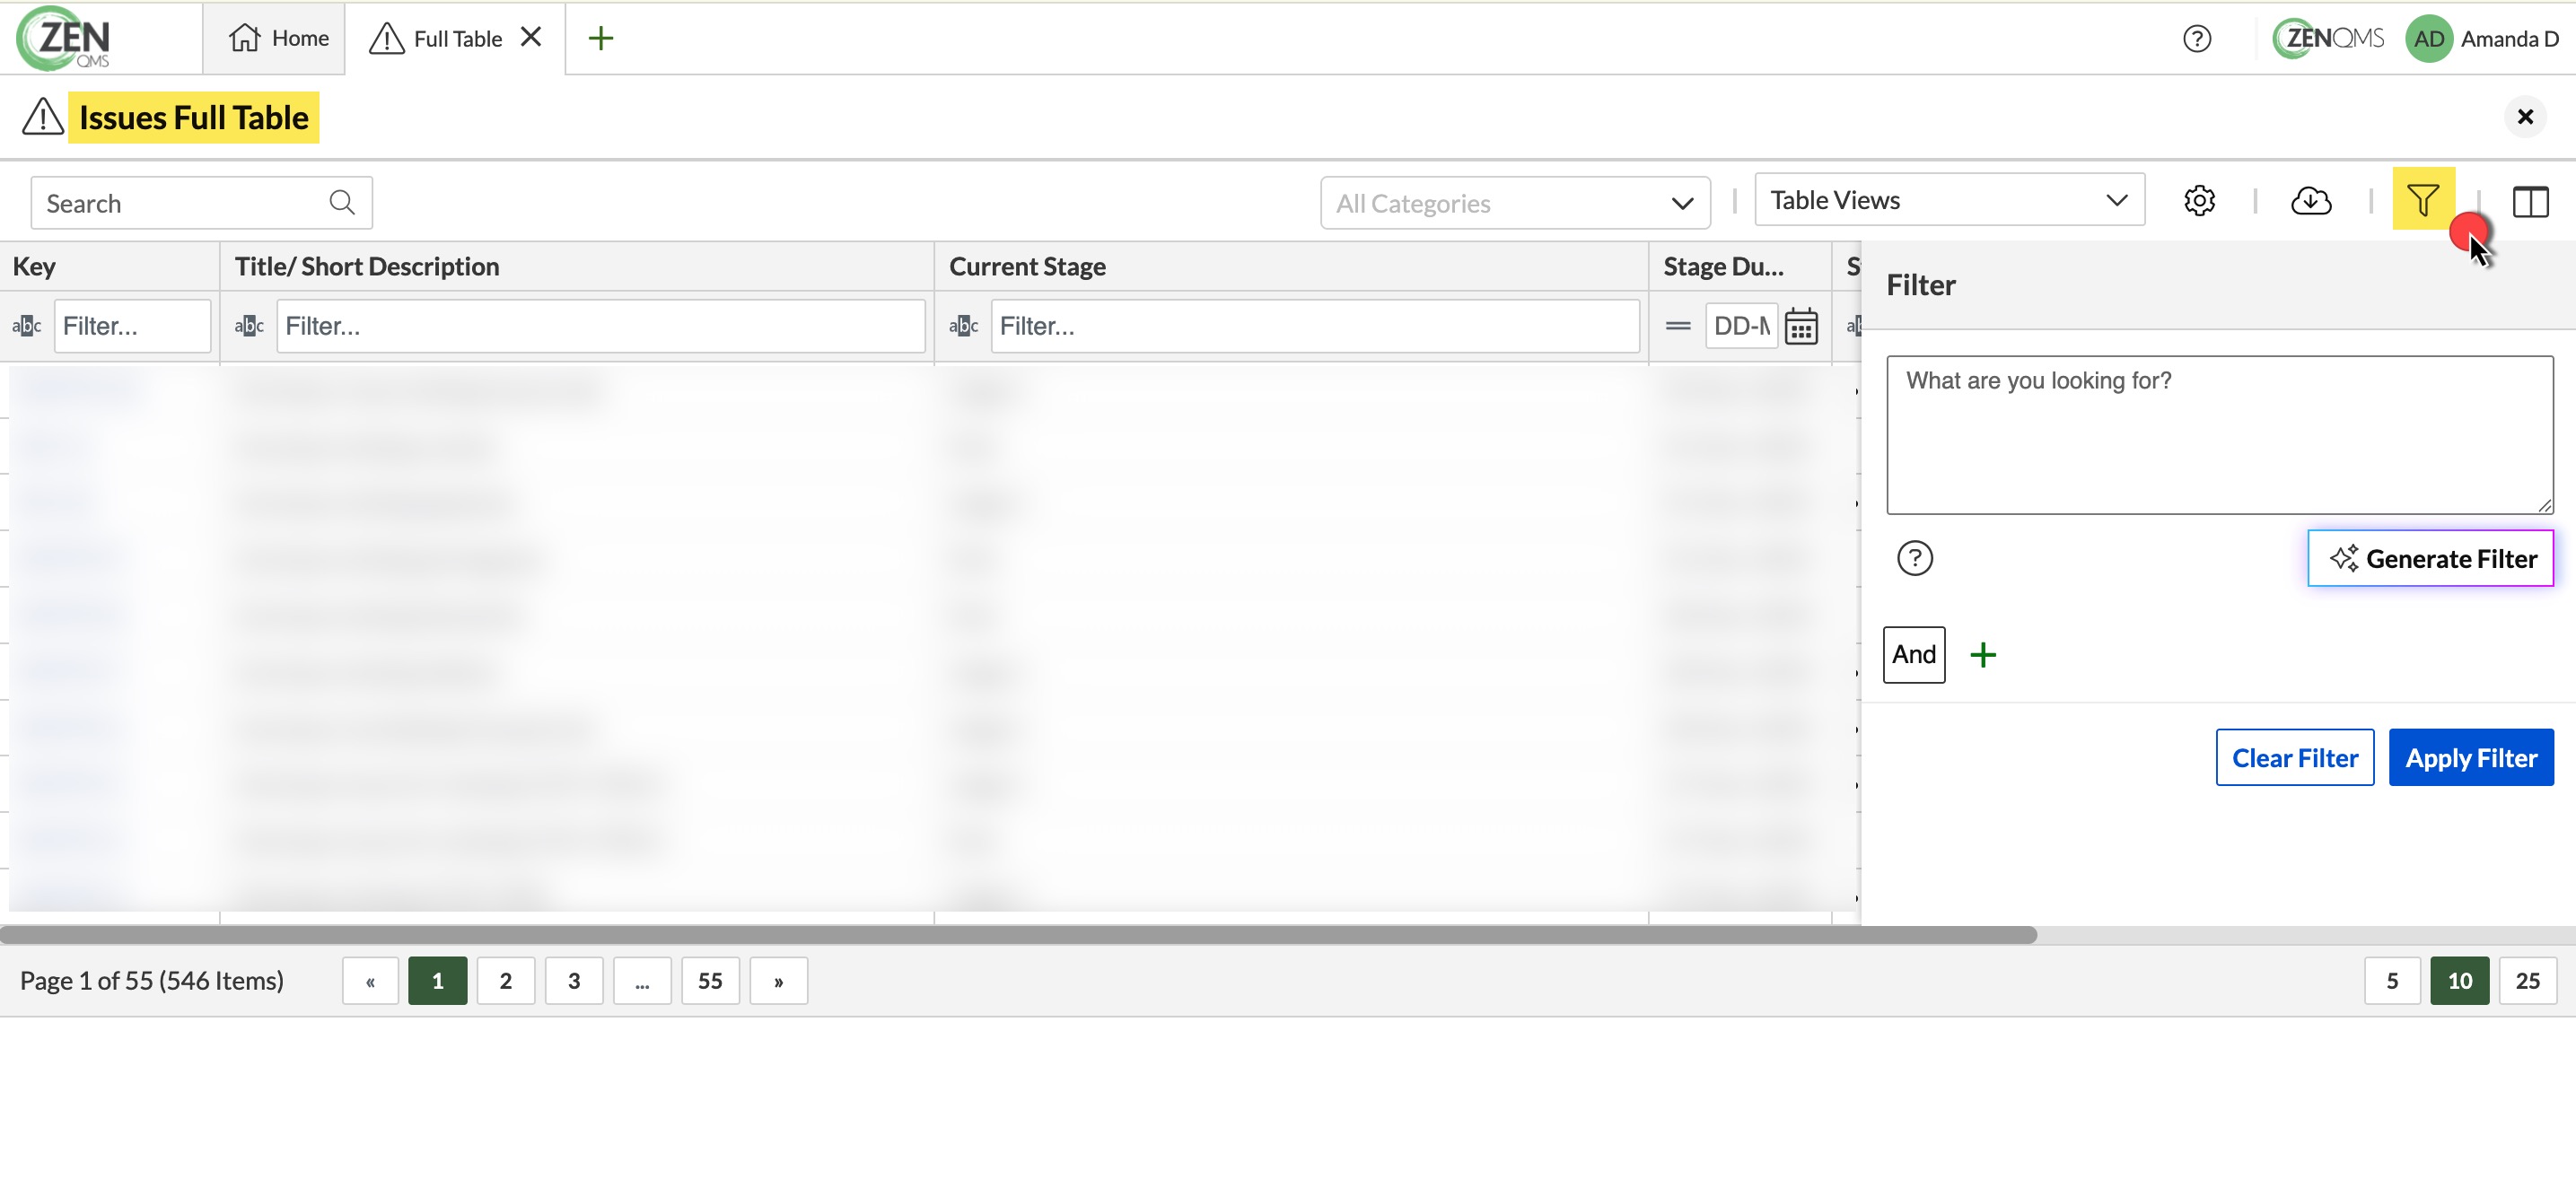
Task: Click the cloud download export icon
Action: coord(2310,201)
